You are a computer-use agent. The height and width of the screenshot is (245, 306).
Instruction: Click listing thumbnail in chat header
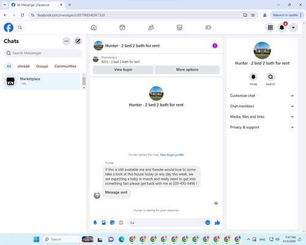(x=99, y=45)
